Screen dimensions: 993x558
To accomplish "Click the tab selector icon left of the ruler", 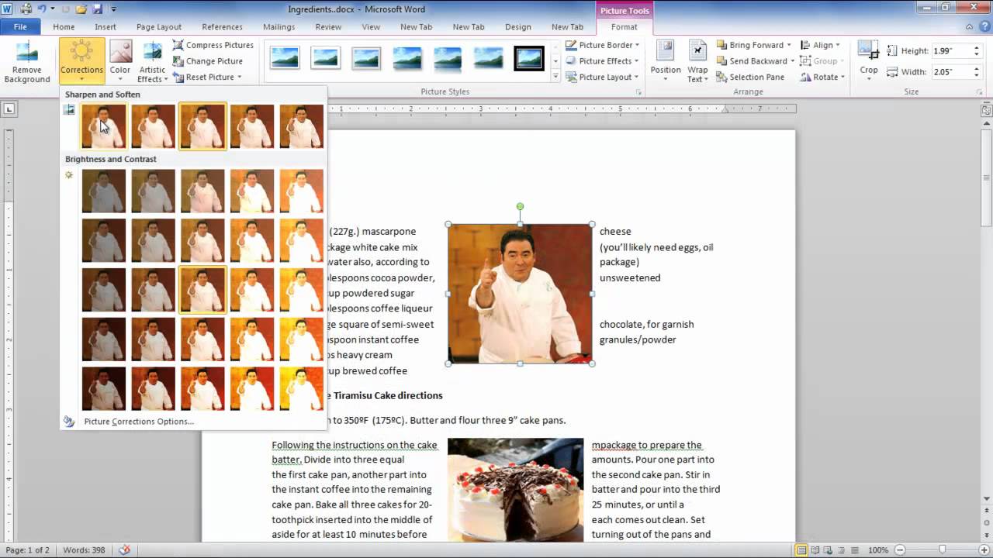I will 9,109.
